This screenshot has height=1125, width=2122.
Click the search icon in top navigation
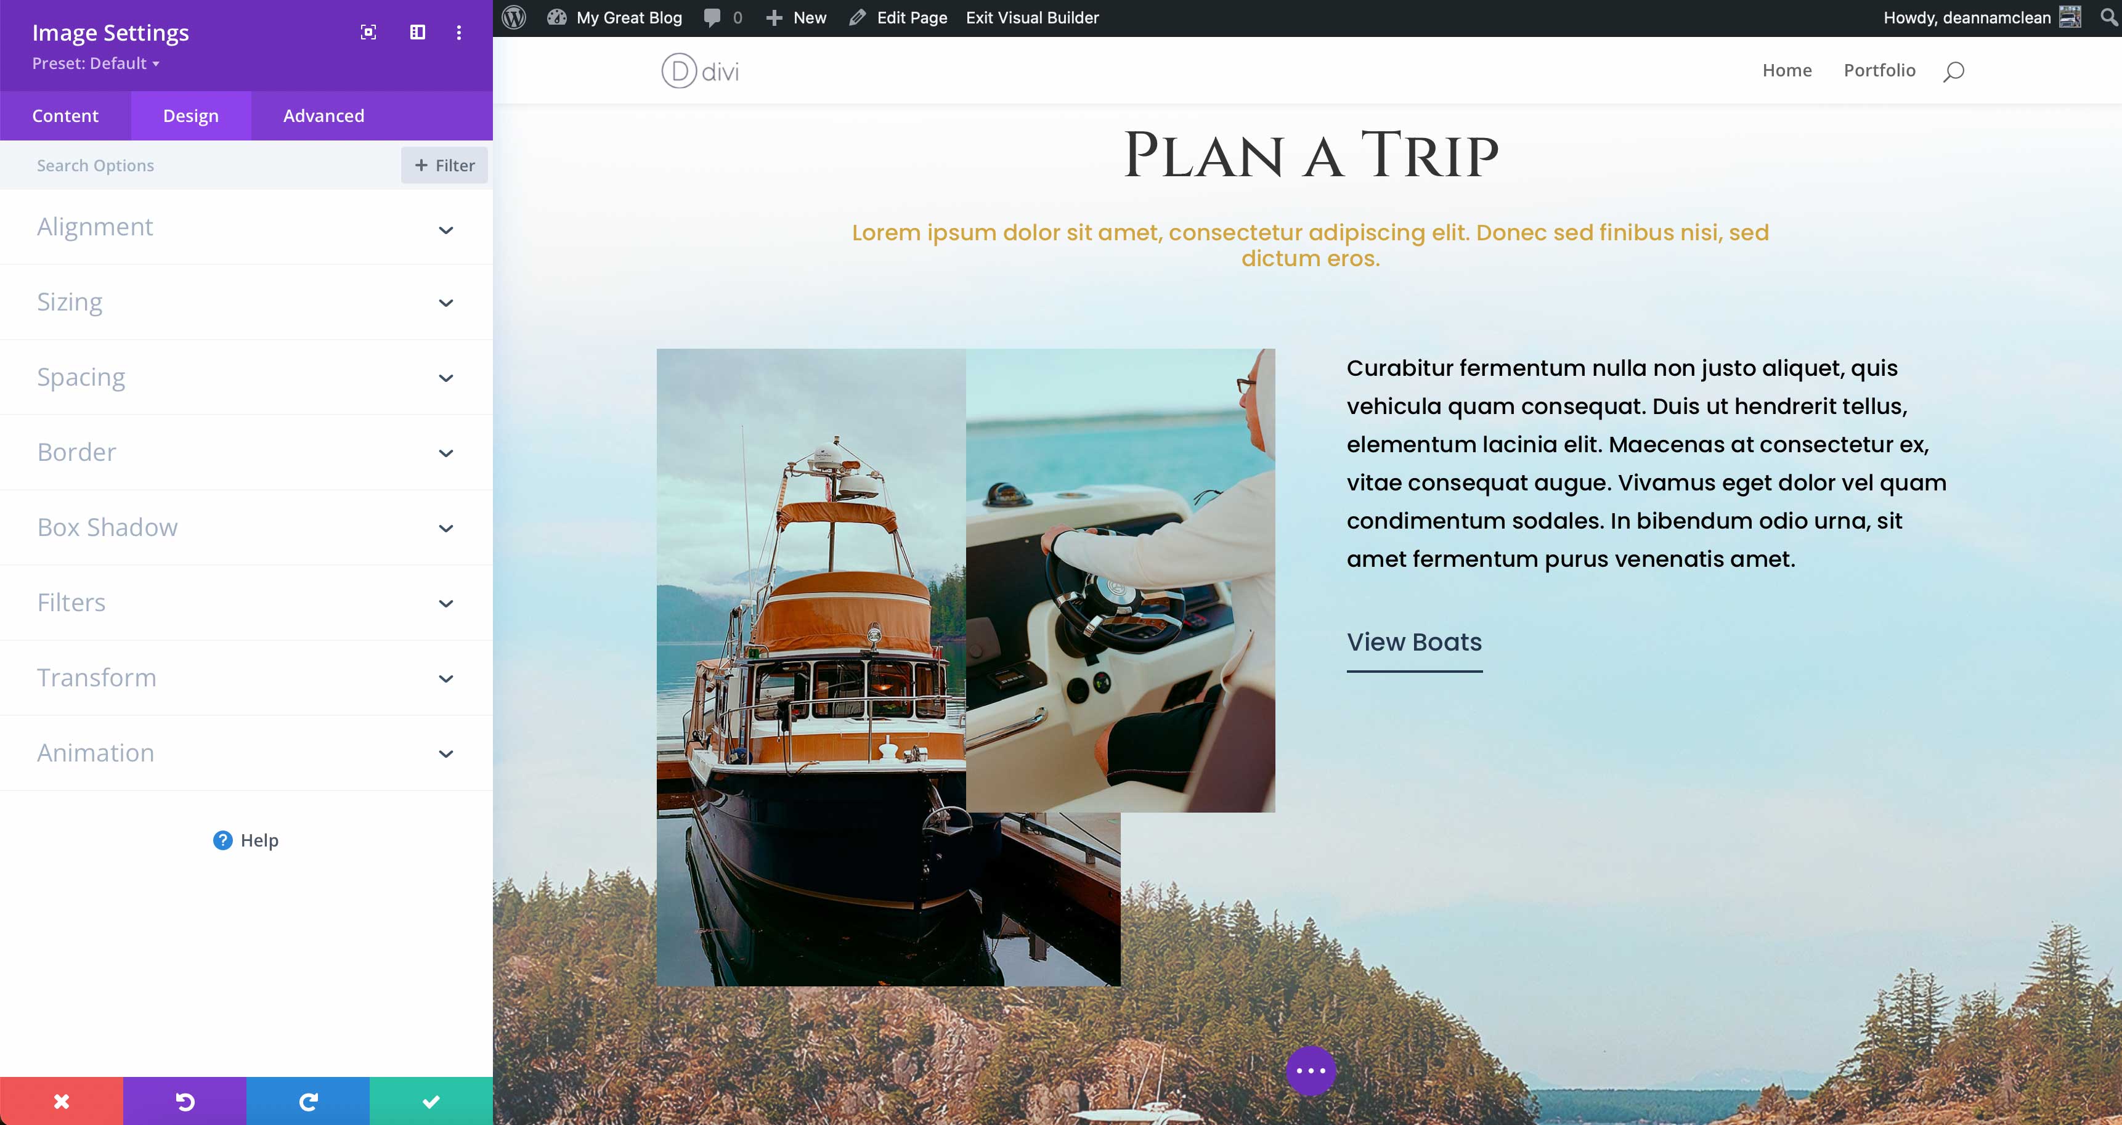coord(1955,69)
